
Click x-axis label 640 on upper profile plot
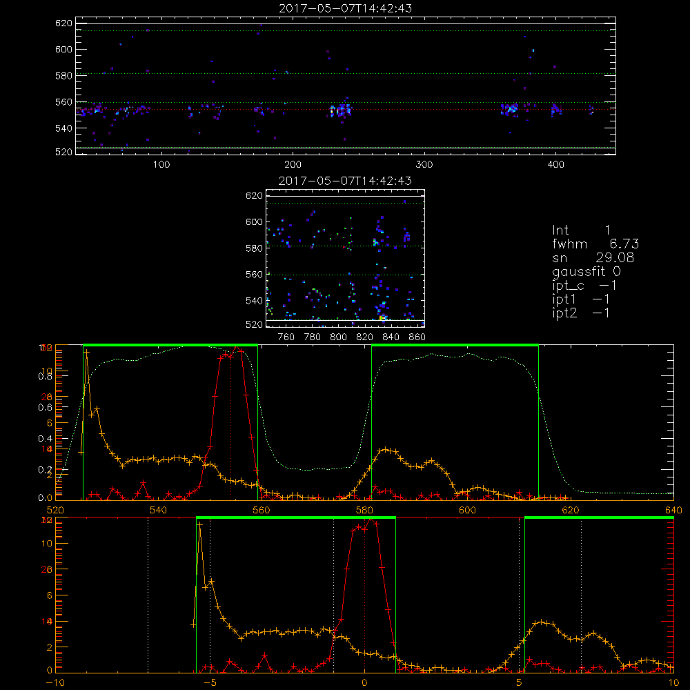click(x=673, y=510)
